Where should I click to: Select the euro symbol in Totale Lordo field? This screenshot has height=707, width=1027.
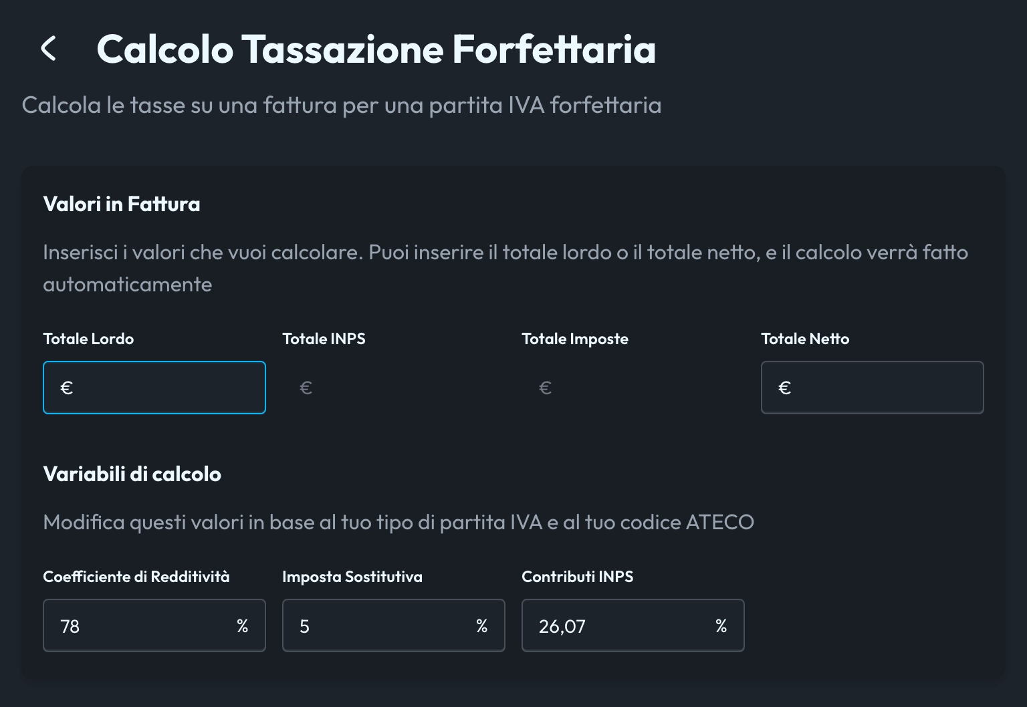pos(66,388)
